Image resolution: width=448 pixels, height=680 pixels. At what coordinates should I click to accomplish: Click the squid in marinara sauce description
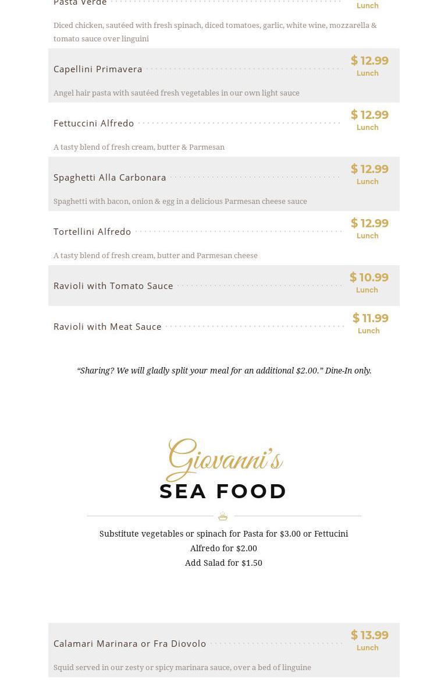pyautogui.click(x=182, y=667)
